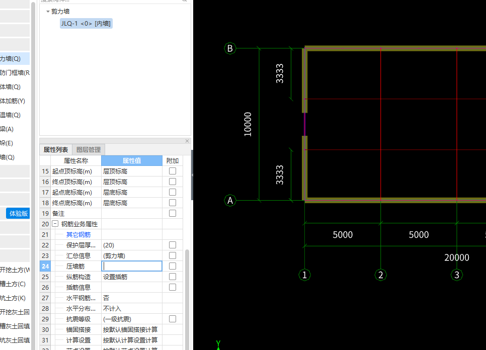Click the property table vertical scrollbar
This screenshot has height=350, width=486.
tap(187, 299)
